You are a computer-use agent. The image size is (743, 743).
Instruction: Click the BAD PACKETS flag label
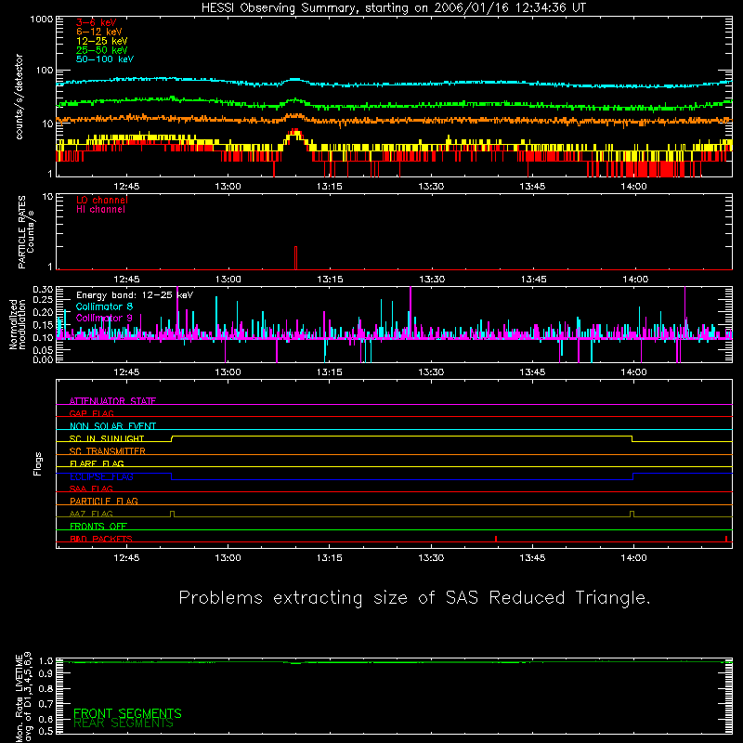click(x=101, y=539)
